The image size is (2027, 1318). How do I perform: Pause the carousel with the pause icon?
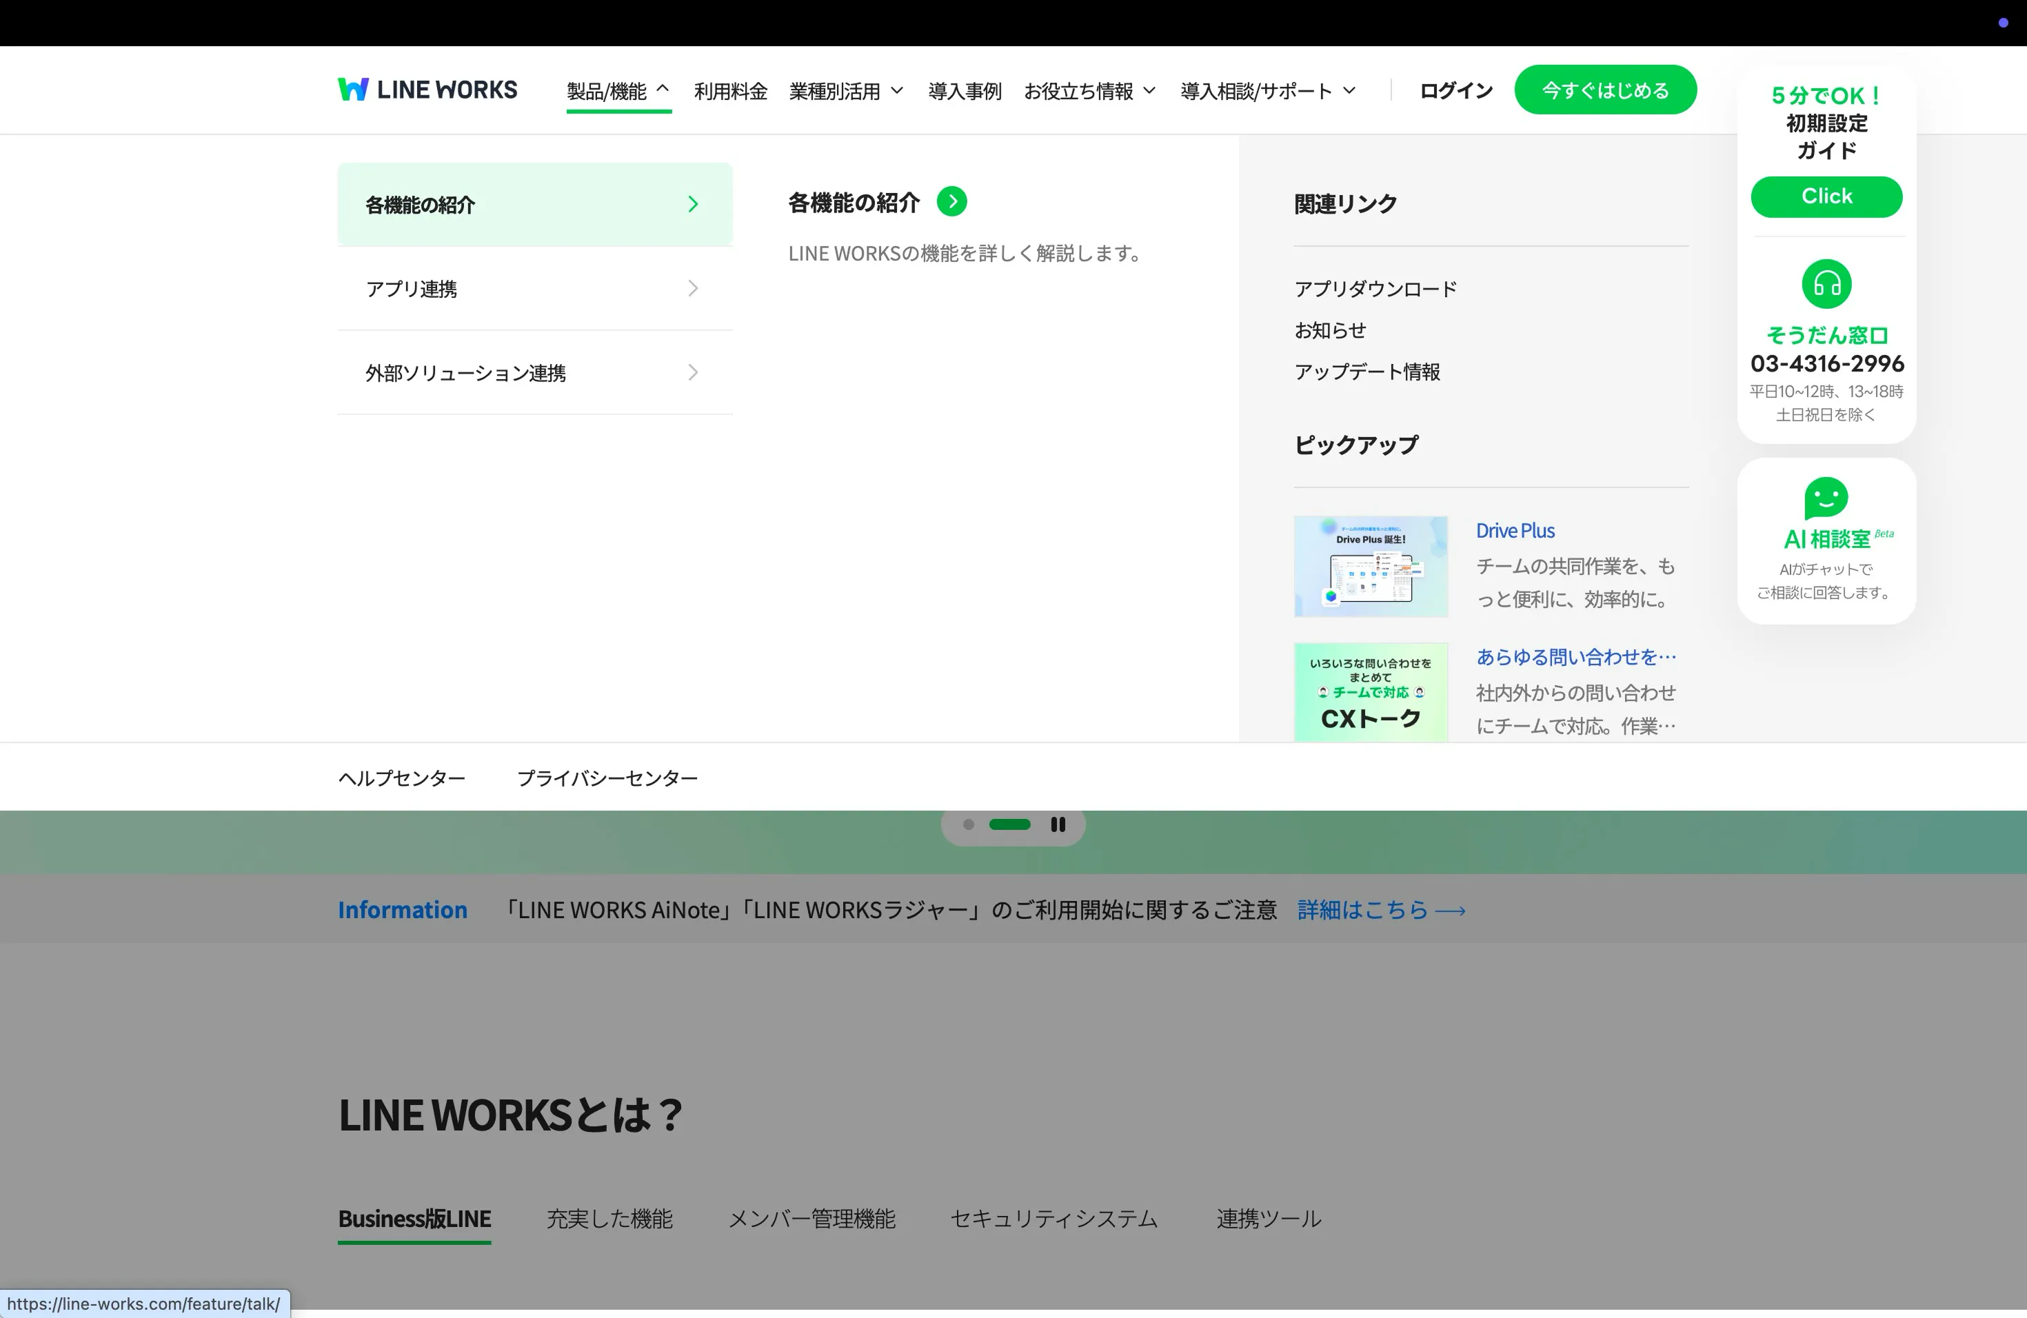point(1058,824)
